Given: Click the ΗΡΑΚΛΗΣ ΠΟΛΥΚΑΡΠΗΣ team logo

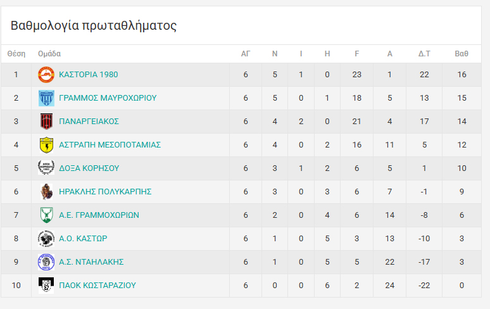Looking at the screenshot, I should pyautogui.click(x=46, y=192).
